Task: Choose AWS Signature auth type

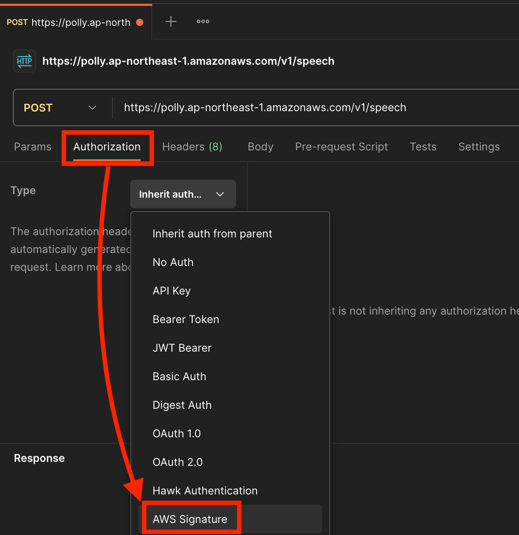Action: [230, 519]
